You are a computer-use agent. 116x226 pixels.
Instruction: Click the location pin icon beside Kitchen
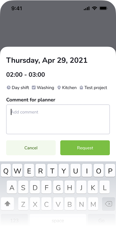tap(59, 87)
